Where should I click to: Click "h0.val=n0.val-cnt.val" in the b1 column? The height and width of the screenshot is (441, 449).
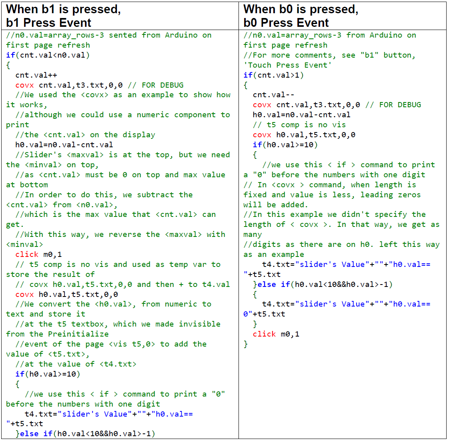pos(64,145)
